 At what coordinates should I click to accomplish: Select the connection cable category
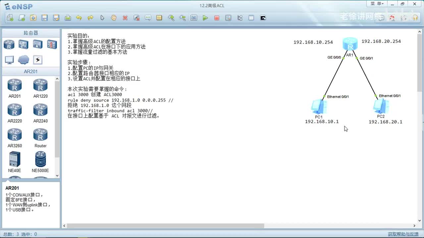point(37,60)
